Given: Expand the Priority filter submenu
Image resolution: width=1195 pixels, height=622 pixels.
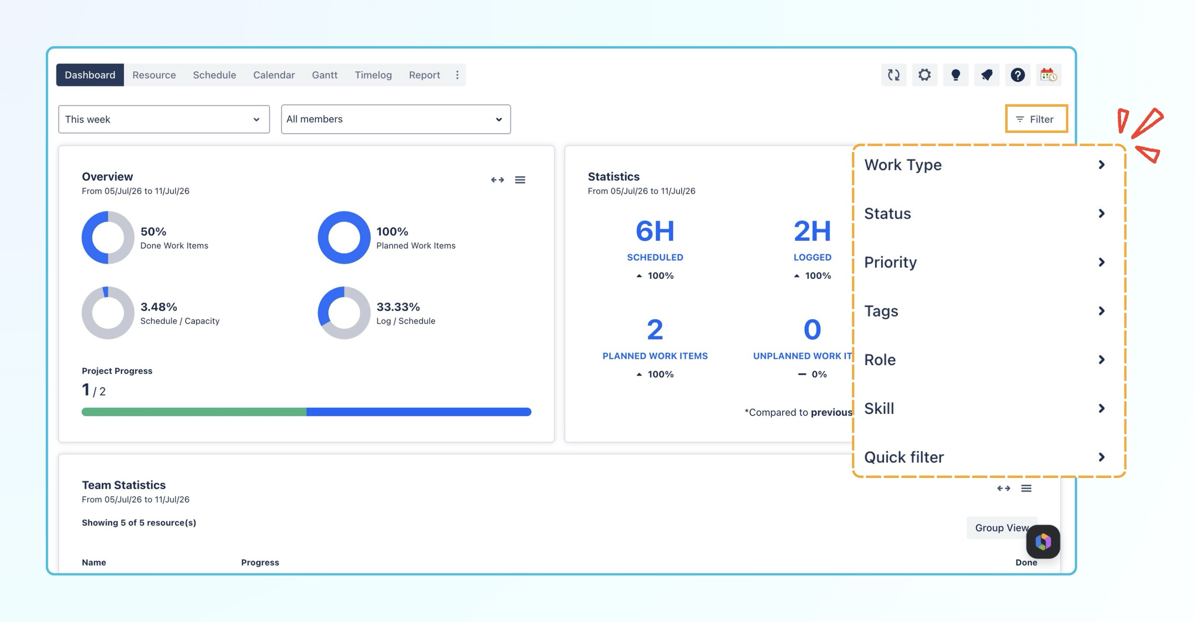Looking at the screenshot, I should [x=985, y=262].
